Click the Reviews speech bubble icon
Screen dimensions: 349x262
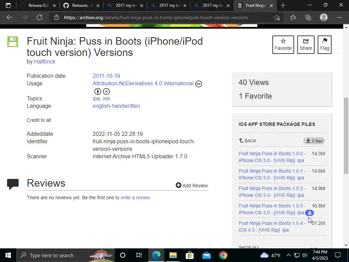point(13,184)
